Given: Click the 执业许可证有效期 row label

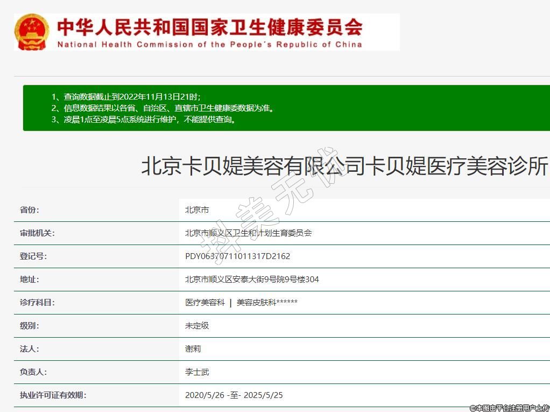Looking at the screenshot, I should 53,395.
